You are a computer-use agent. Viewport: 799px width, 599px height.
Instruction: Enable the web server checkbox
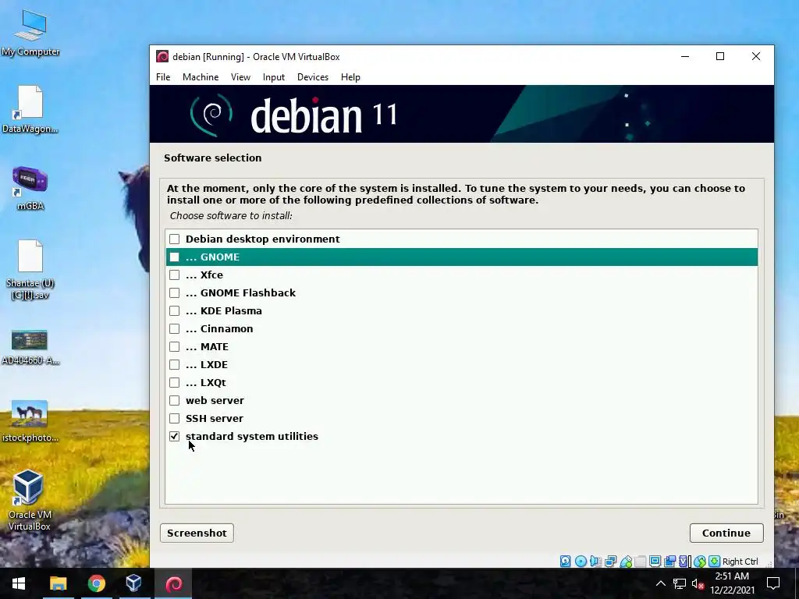174,400
